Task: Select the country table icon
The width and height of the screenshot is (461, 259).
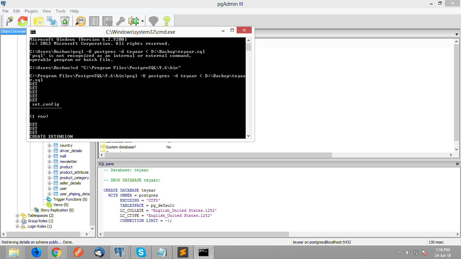Action: (x=56, y=145)
